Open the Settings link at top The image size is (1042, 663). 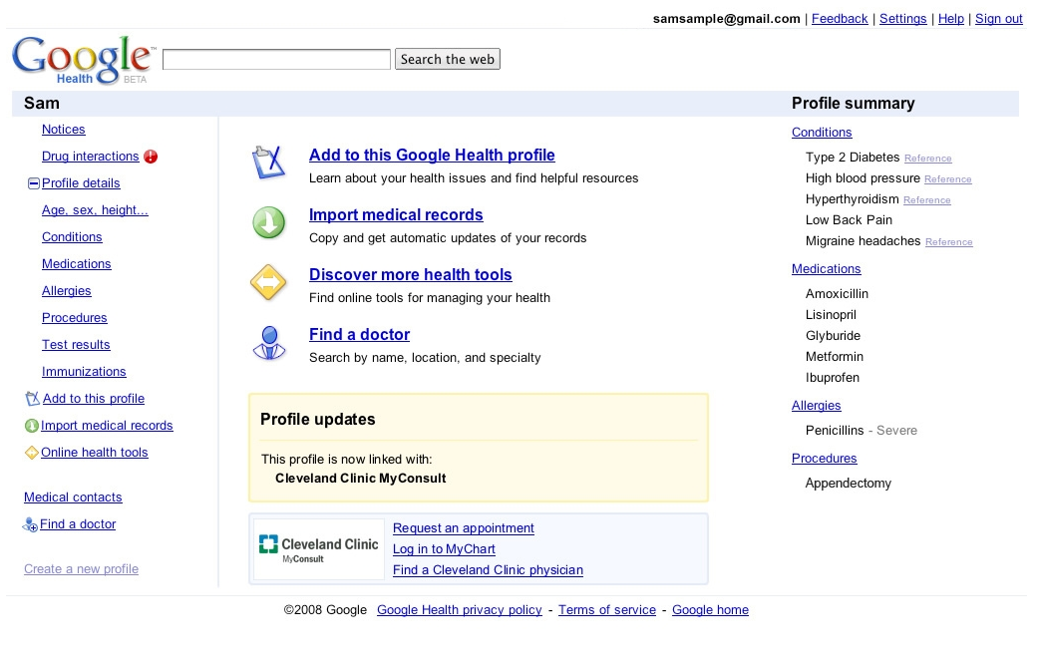click(x=902, y=19)
